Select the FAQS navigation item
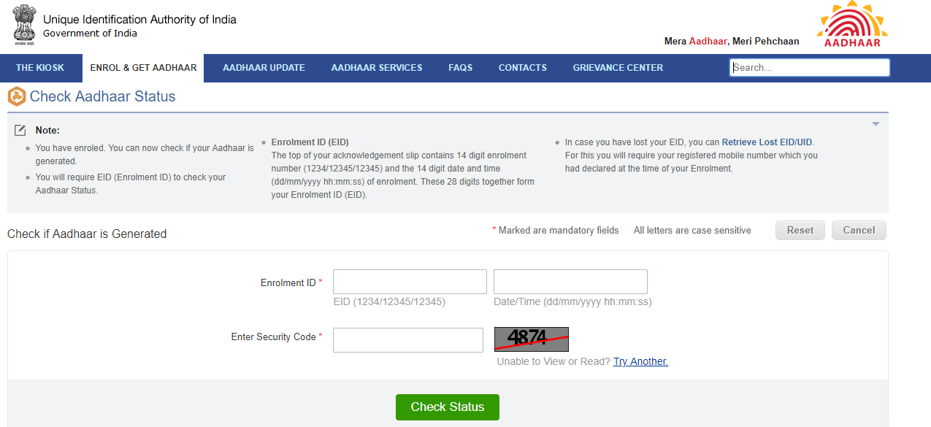The width and height of the screenshot is (931, 427). pos(461,67)
